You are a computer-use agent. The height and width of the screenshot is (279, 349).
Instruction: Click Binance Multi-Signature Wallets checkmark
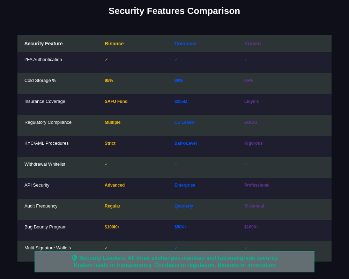[x=106, y=248]
